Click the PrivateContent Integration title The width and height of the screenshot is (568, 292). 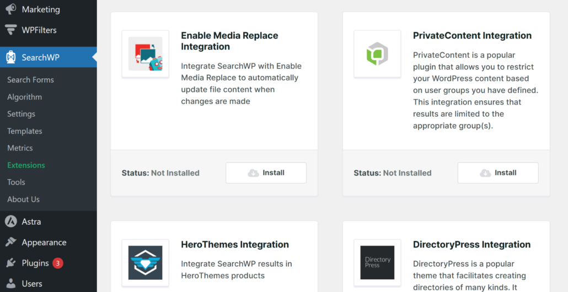(x=473, y=35)
